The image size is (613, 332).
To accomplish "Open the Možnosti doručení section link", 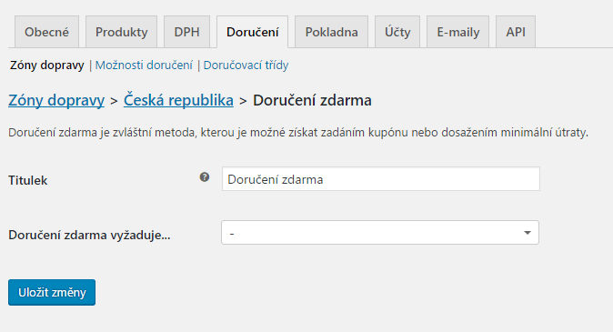I will coord(144,65).
